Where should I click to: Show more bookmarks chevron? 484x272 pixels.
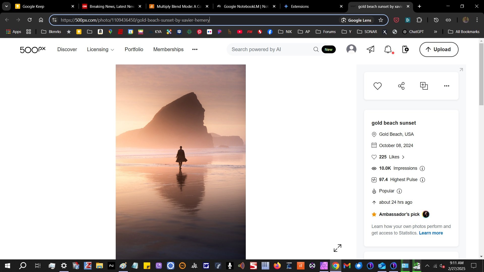(x=435, y=32)
